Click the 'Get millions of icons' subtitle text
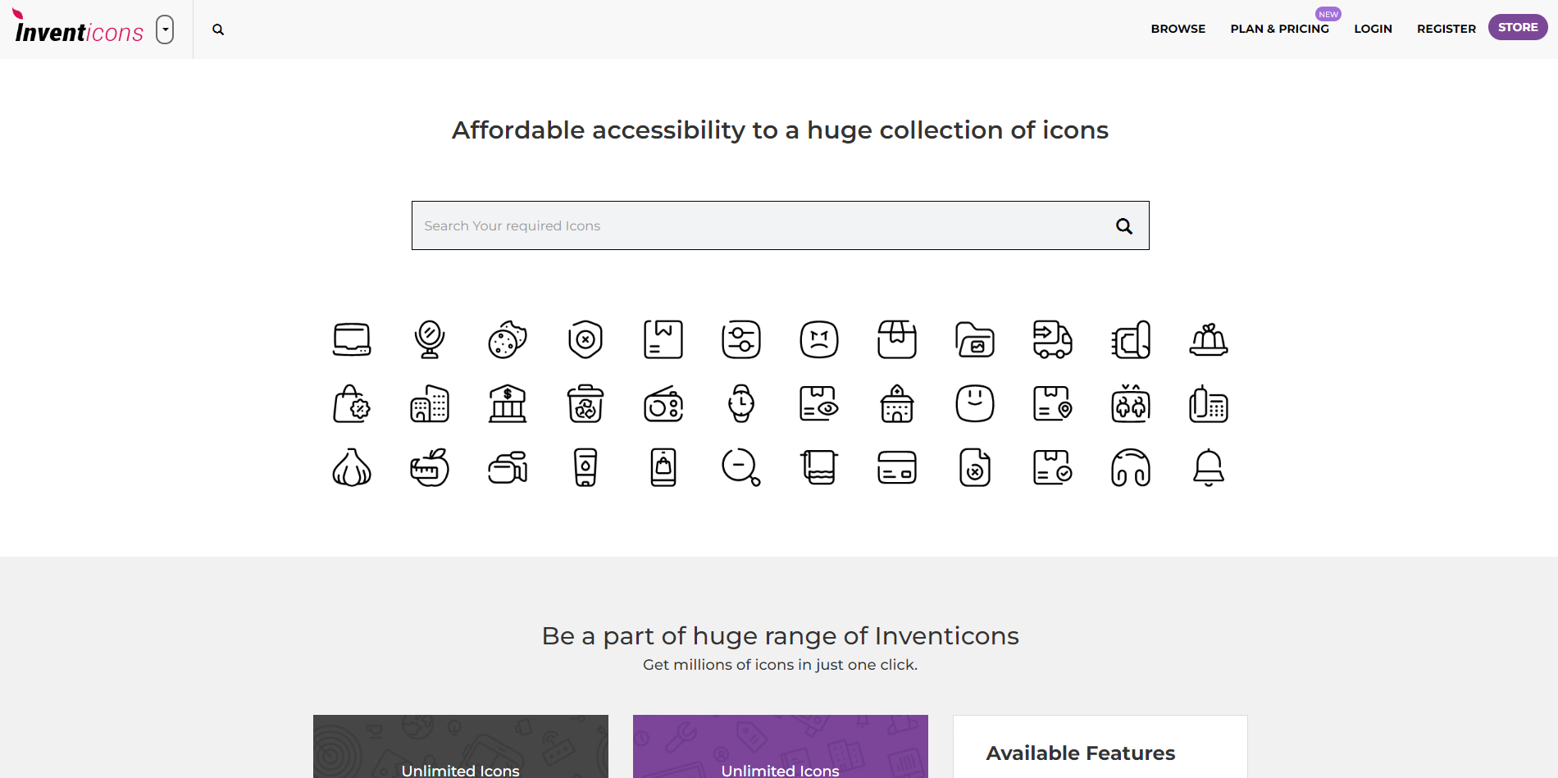Image resolution: width=1558 pixels, height=778 pixels. [780, 665]
